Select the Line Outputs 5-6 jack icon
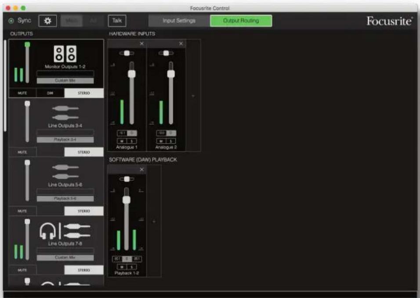This screenshot has height=298, width=420. click(65, 172)
